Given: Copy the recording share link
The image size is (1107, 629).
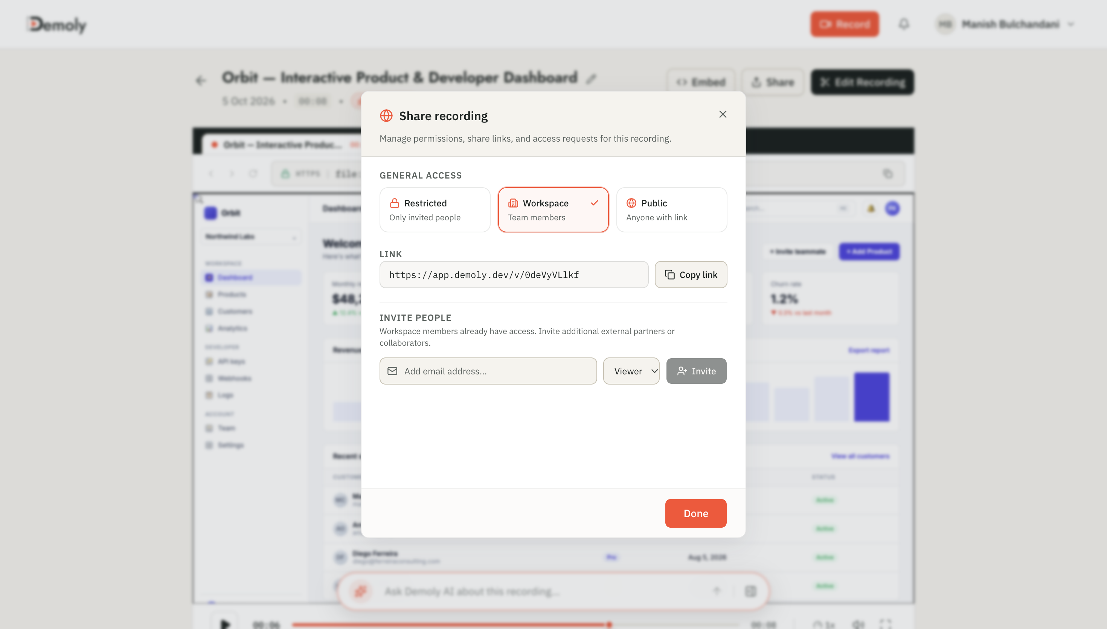Looking at the screenshot, I should tap(691, 275).
